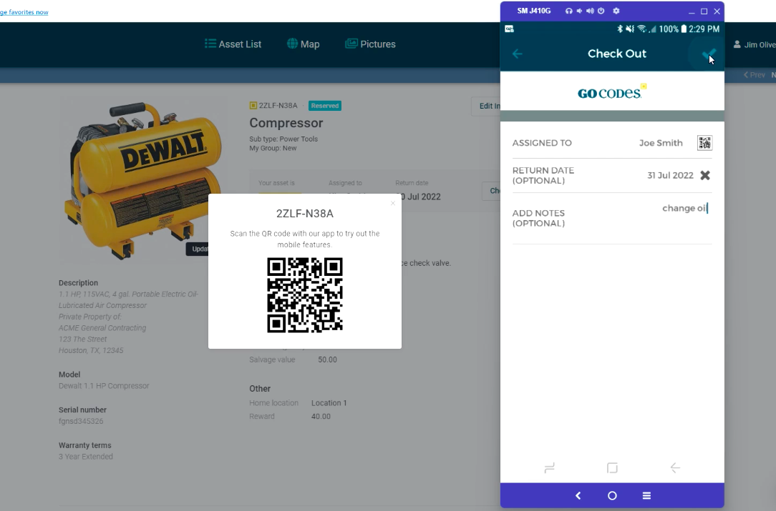Screen dimensions: 776x511
Task: Click the model 'Dewalt 1.1 HP Compressor'
Action: [x=104, y=386]
